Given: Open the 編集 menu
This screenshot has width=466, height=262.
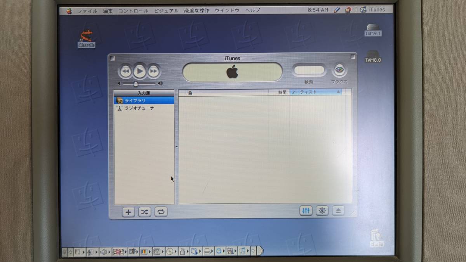Looking at the screenshot, I should point(108,11).
